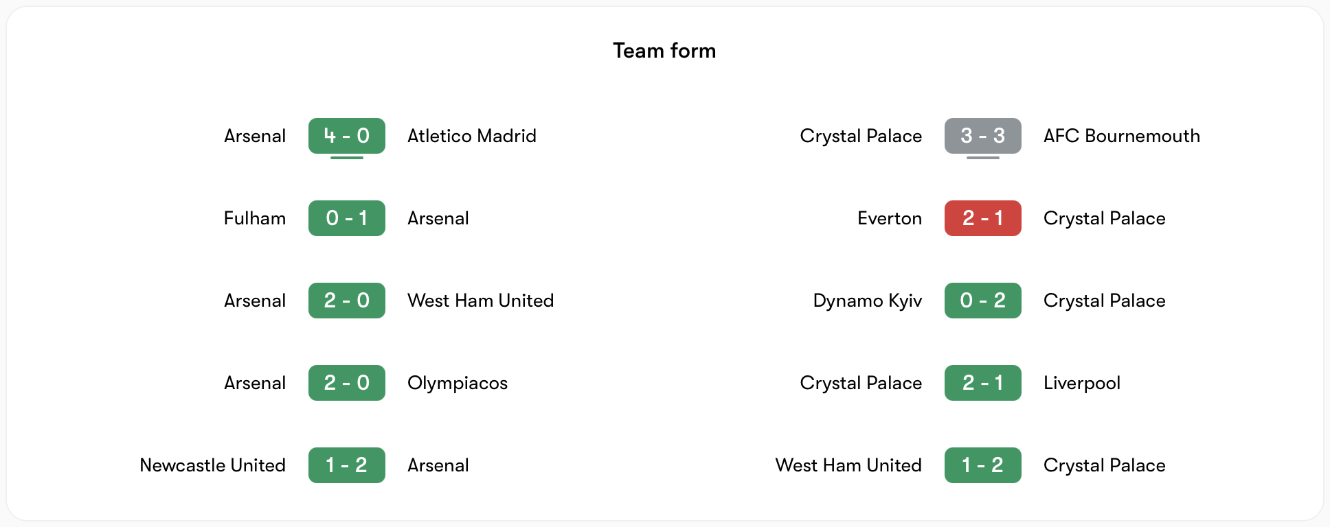Open the Atletico Madrid team link
1330x527 pixels.
471,136
